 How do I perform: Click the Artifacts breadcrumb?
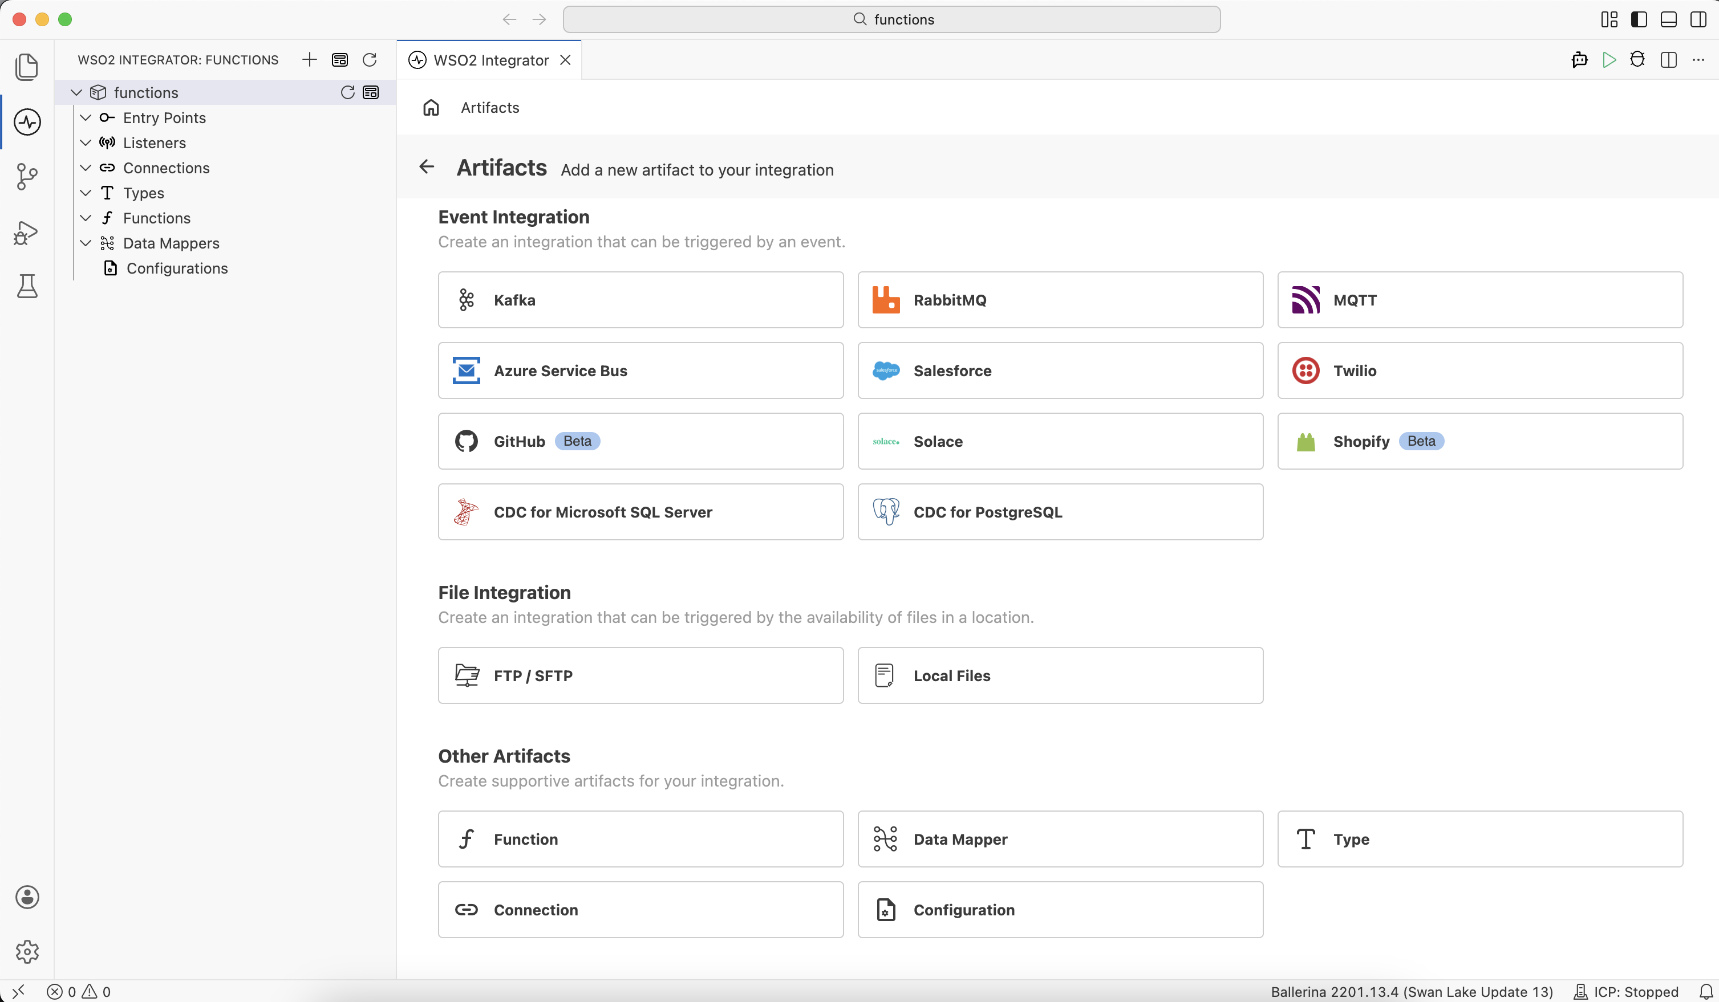click(490, 108)
